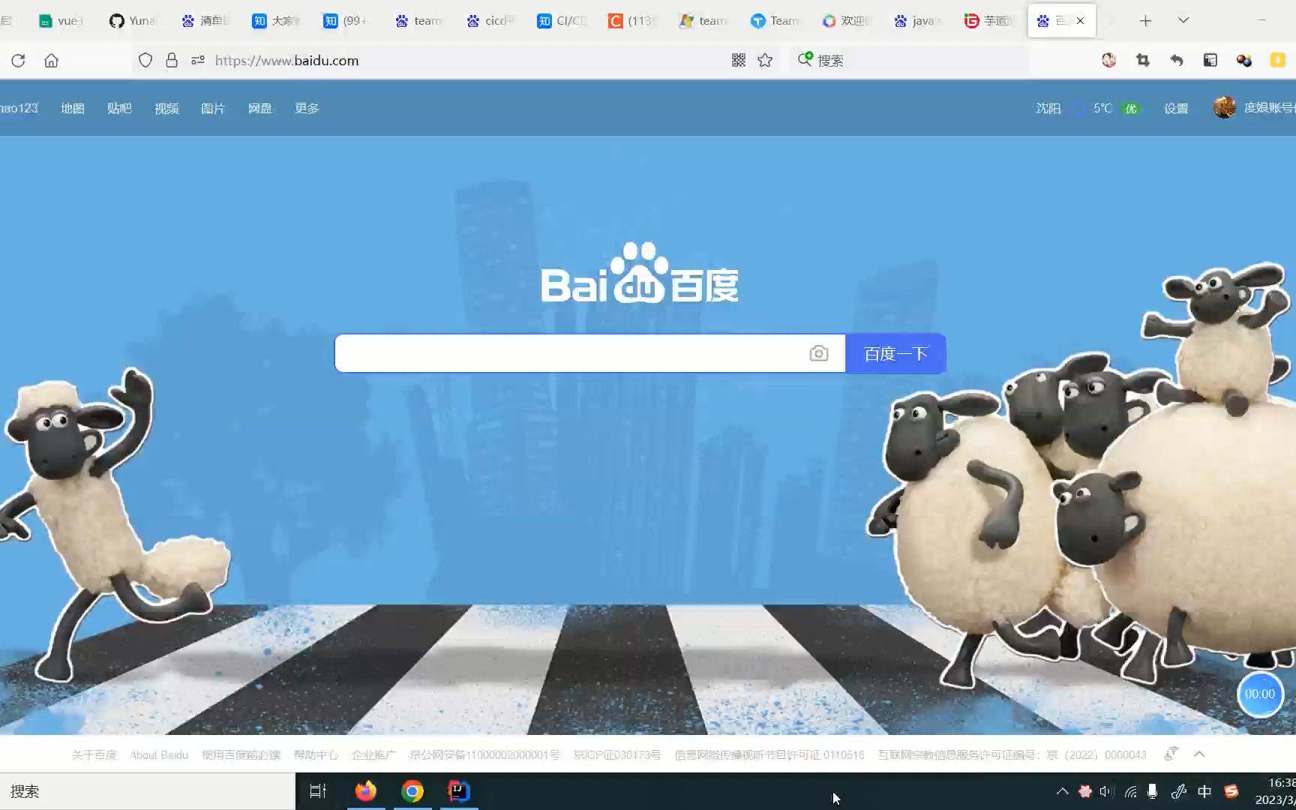The image size is (1296, 810).
Task: Open the sidebar panel icon in toolbar
Action: pos(1210,61)
